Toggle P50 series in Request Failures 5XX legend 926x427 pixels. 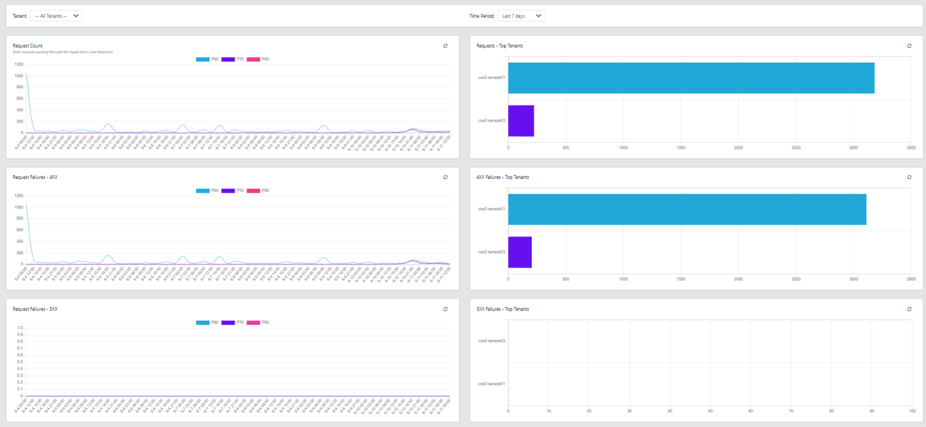click(258, 323)
